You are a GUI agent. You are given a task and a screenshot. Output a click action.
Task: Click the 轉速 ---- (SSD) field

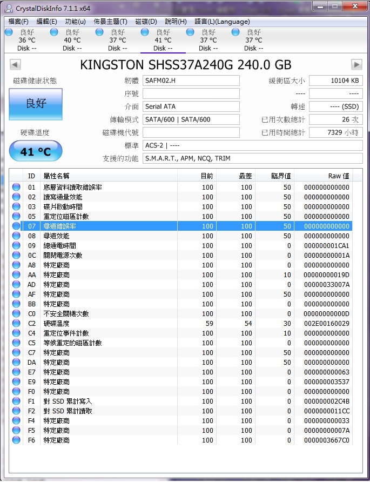pos(336,106)
